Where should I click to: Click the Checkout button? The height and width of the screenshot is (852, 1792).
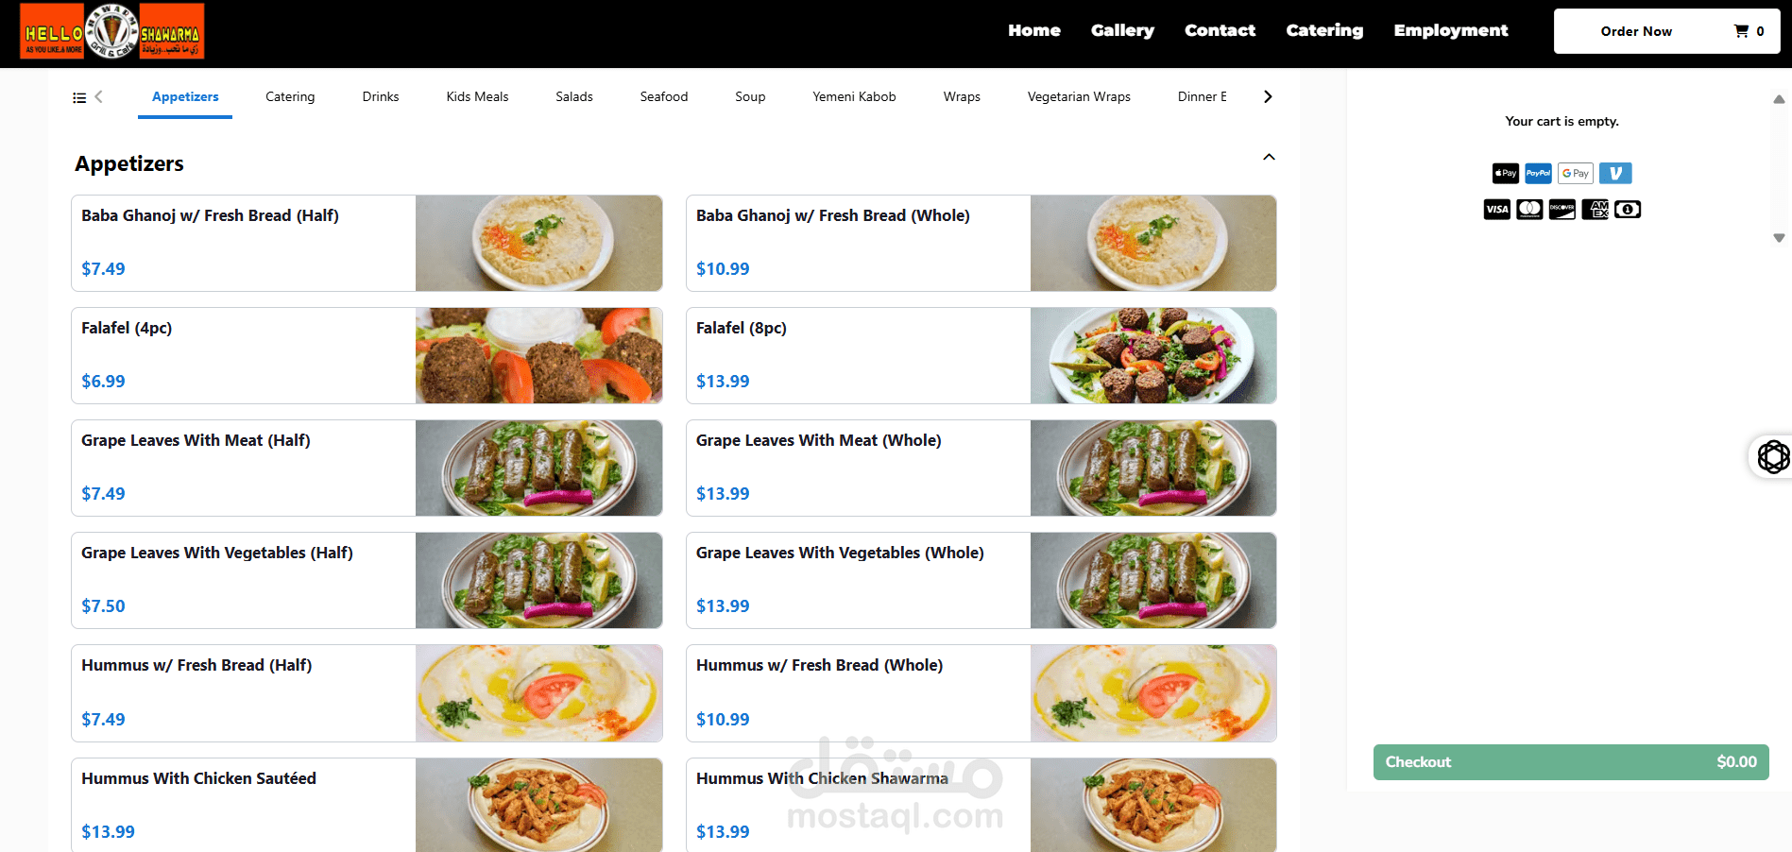[1571, 762]
